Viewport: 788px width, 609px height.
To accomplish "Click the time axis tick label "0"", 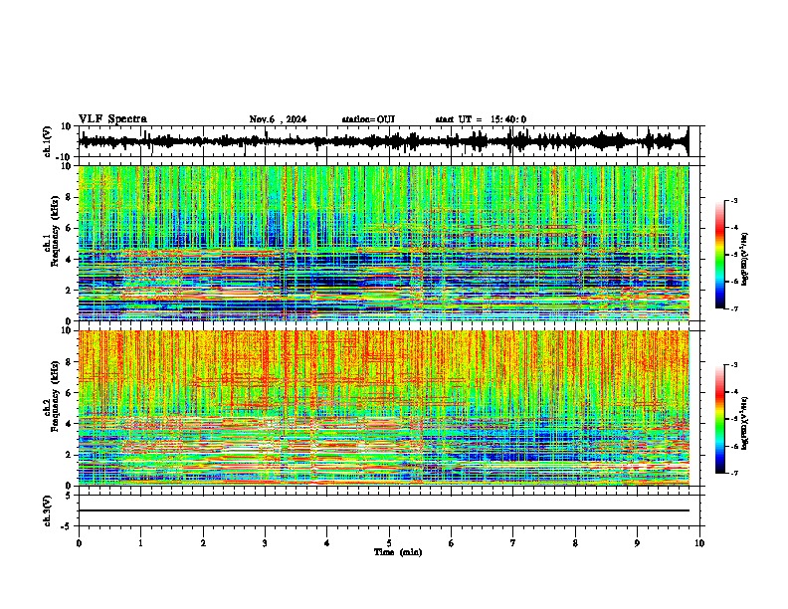I will (79, 543).
